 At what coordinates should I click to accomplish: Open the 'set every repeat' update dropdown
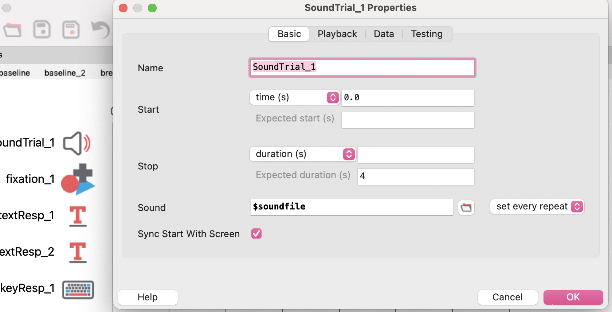(537, 207)
